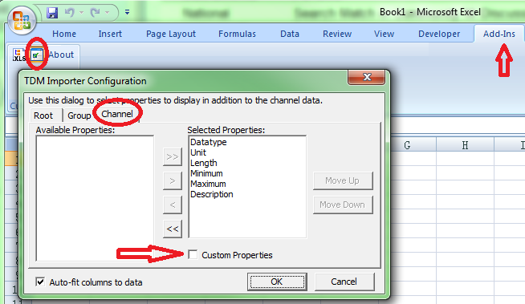Click the About add-in button
The width and height of the screenshot is (525, 304).
tap(61, 55)
